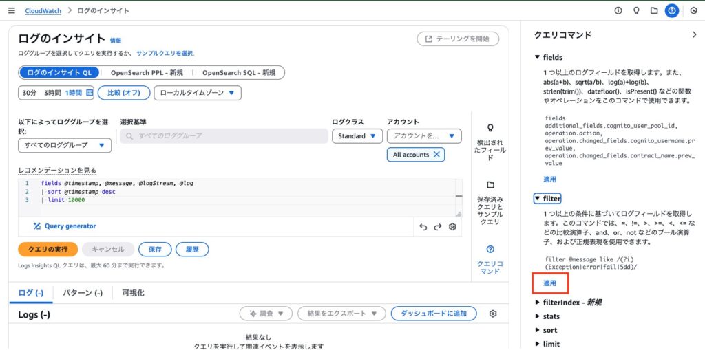The height and width of the screenshot is (350, 705).
Task: Click the log group search field
Action: (224, 135)
